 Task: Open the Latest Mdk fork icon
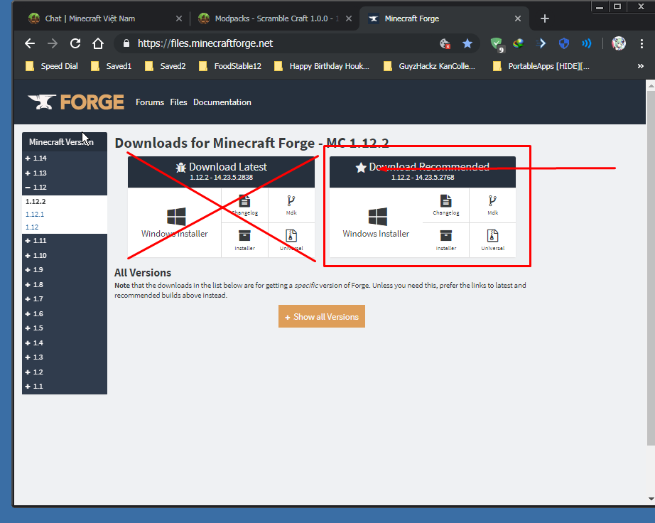coord(291,201)
